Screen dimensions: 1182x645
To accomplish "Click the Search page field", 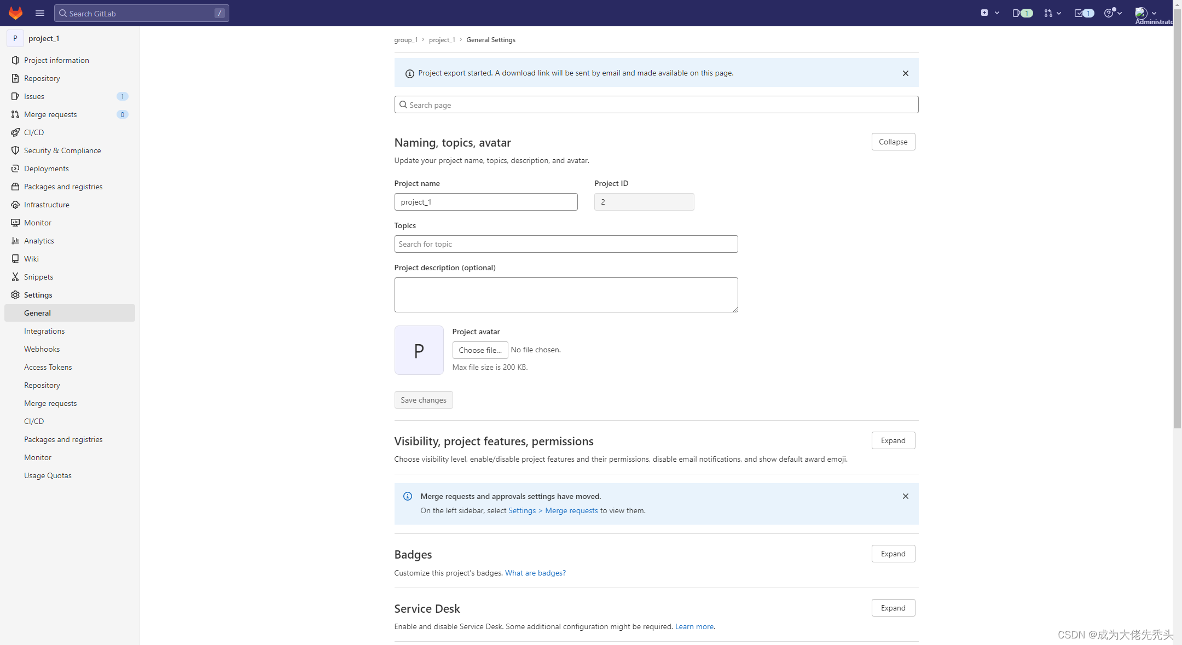I will 656,104.
